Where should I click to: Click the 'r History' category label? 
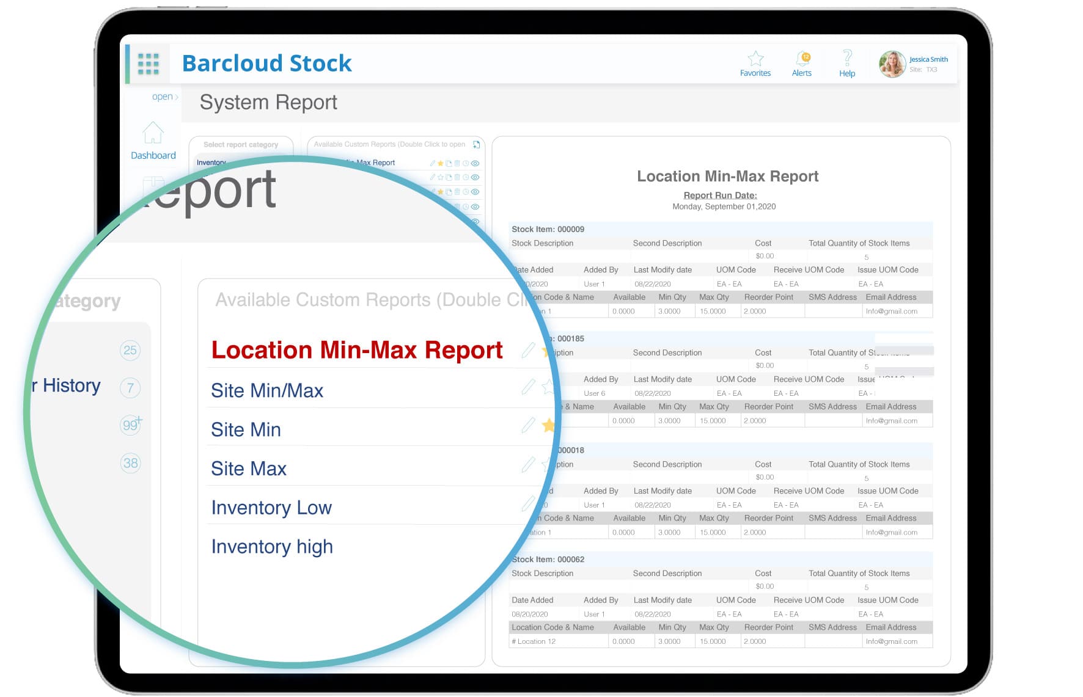(x=66, y=385)
